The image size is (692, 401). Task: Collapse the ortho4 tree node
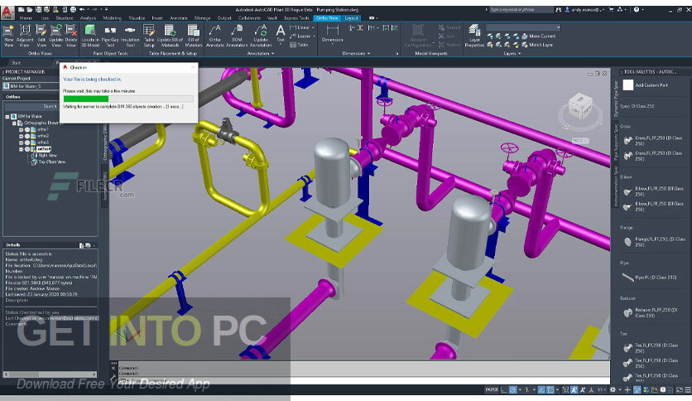click(21, 149)
